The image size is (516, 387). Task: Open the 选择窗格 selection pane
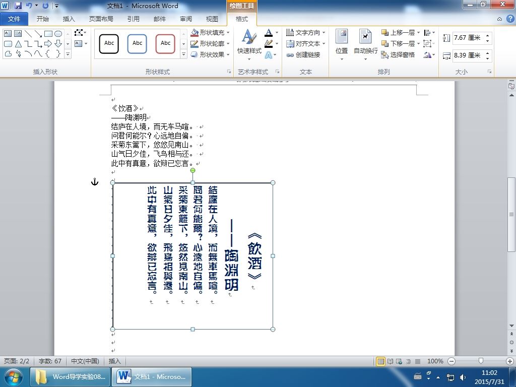(x=398, y=54)
